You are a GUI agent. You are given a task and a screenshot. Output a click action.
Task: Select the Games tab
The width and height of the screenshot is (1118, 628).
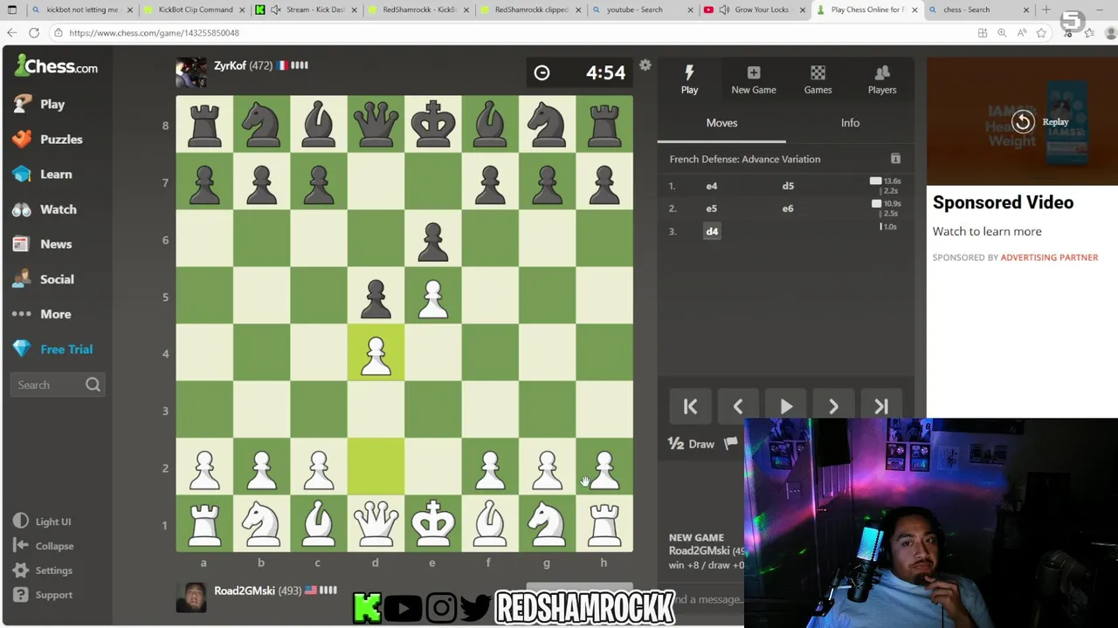[x=818, y=78]
